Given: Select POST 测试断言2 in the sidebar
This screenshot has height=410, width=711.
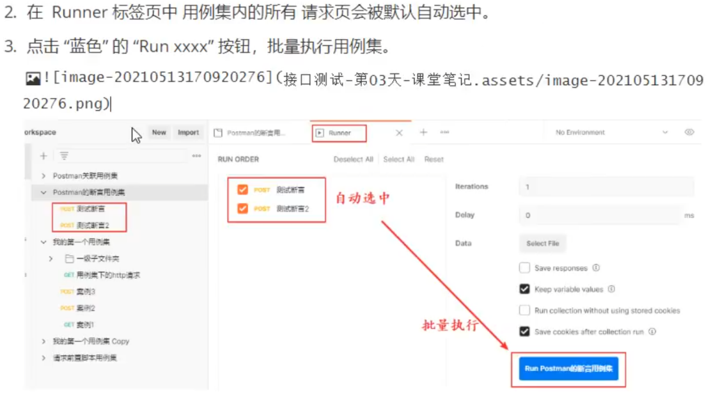Looking at the screenshot, I should (x=84, y=225).
